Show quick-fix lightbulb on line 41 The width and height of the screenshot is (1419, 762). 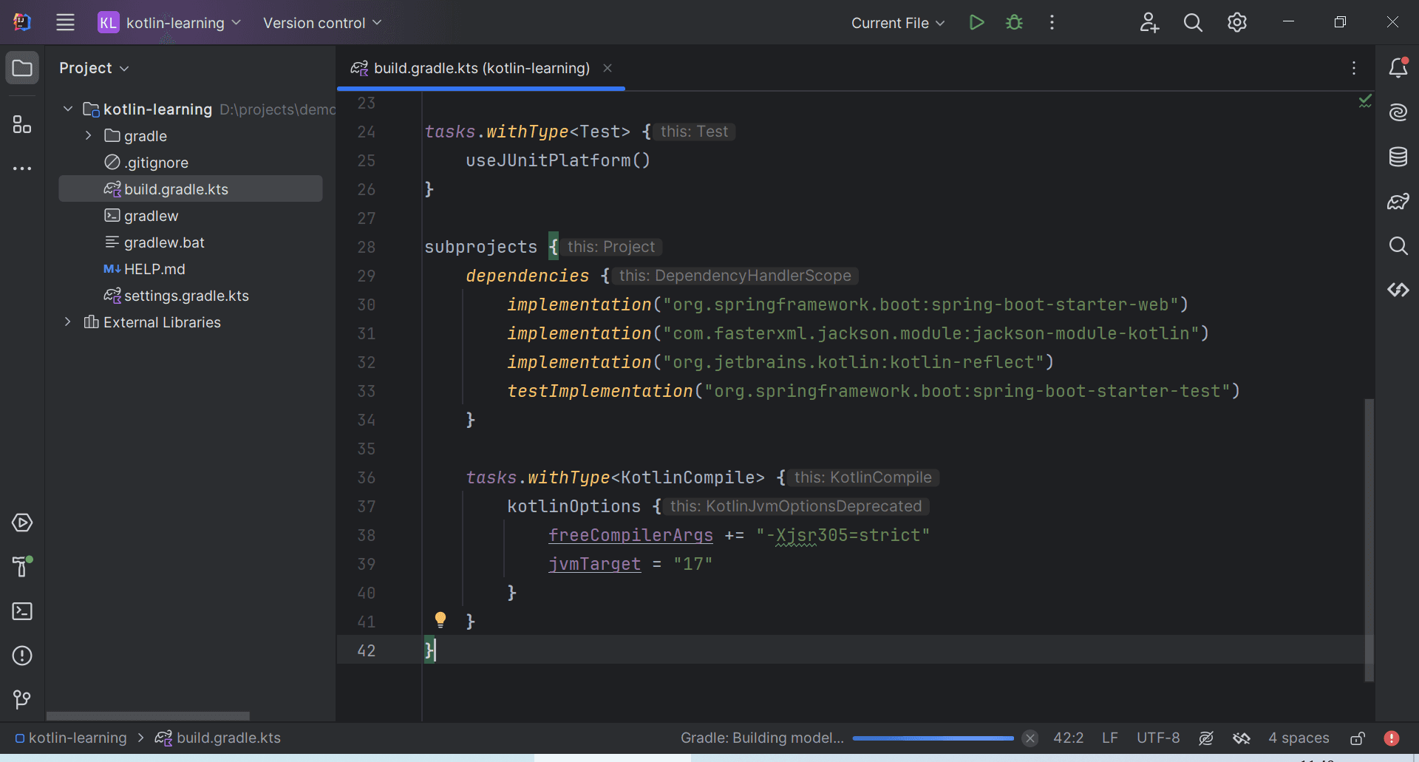coord(440,620)
